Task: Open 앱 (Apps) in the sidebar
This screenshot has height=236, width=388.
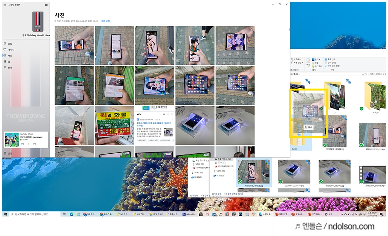Action: [7, 61]
